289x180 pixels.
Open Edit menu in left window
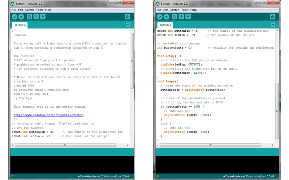[21, 10]
